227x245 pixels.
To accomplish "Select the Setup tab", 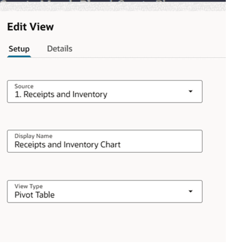I will 19,49.
